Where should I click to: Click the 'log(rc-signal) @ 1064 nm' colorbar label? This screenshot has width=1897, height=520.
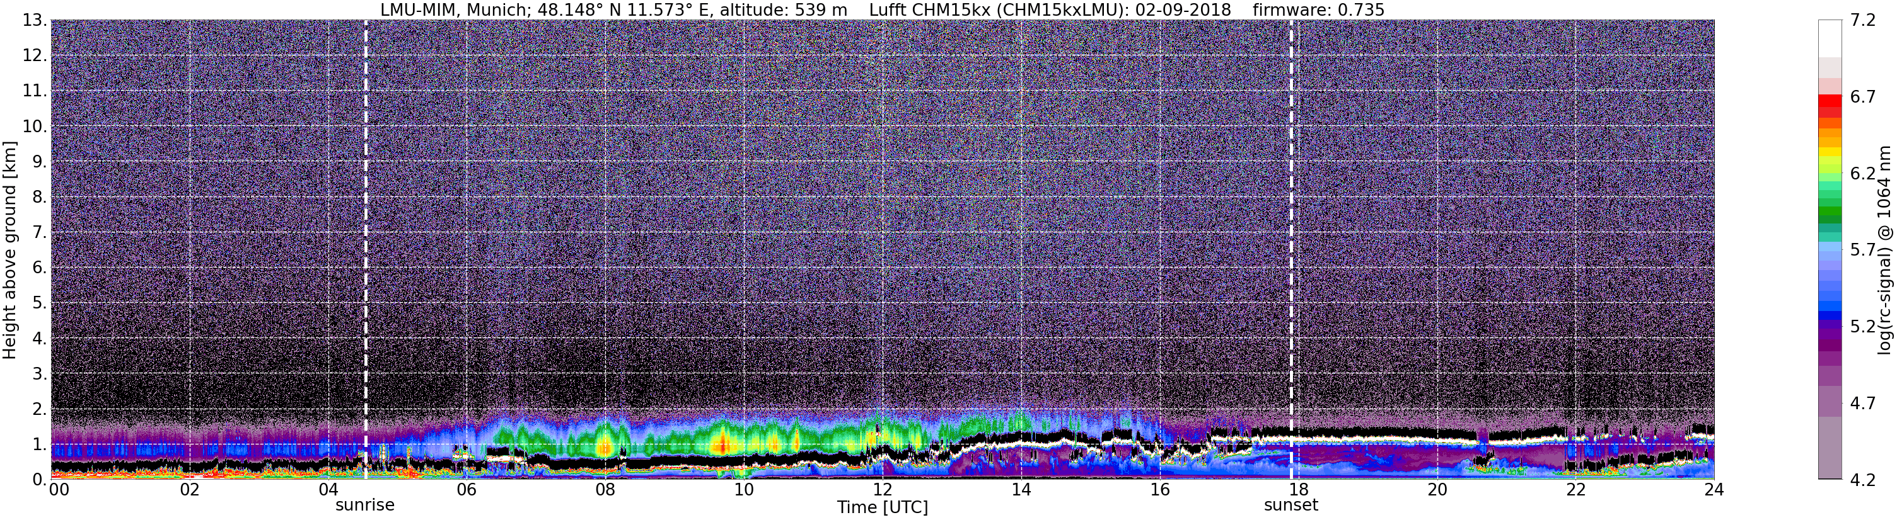1884,250
